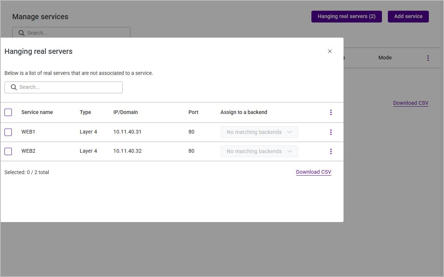Expand the backend dropdown for WEB1
This screenshot has width=444, height=277.
(x=259, y=132)
